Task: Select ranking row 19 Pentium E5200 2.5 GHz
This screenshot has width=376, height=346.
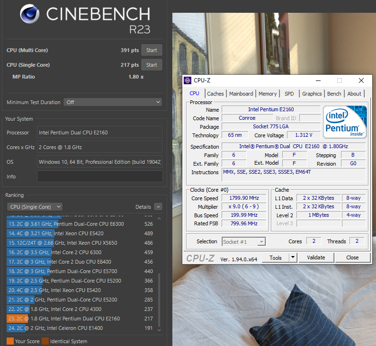Action: [x=81, y=281]
